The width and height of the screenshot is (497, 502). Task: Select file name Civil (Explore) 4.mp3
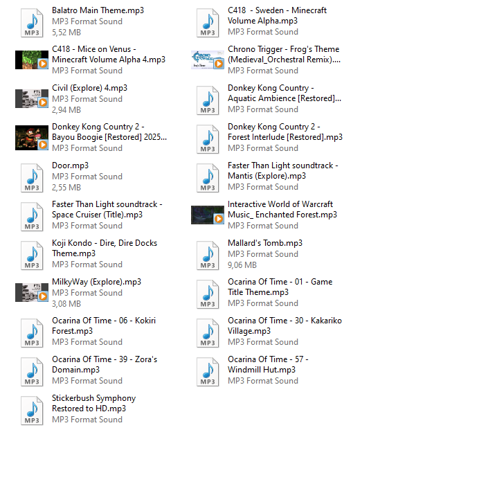point(89,88)
